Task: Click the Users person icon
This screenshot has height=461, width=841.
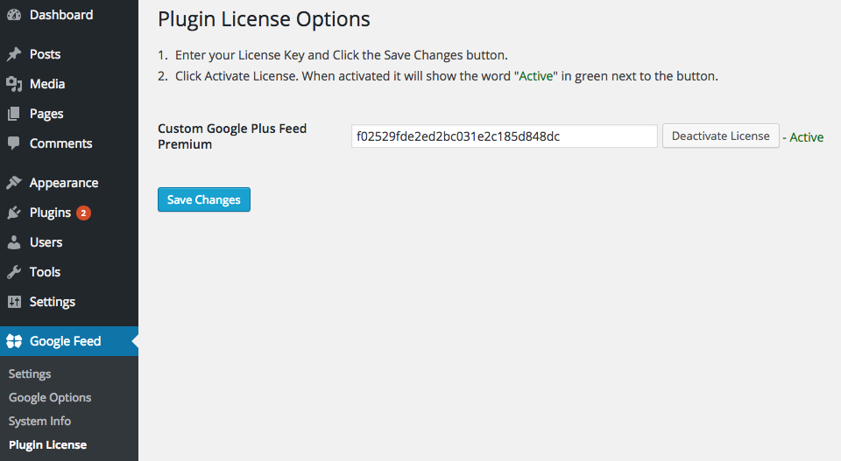Action: click(14, 242)
